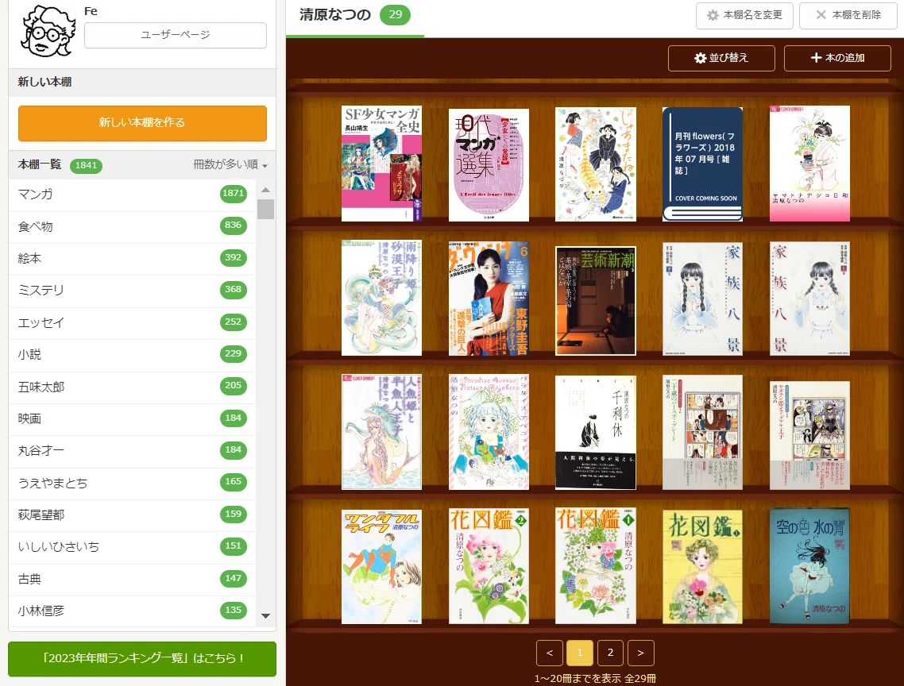
Task: Open 空の色 水の青 book cover
Action: coord(809,566)
